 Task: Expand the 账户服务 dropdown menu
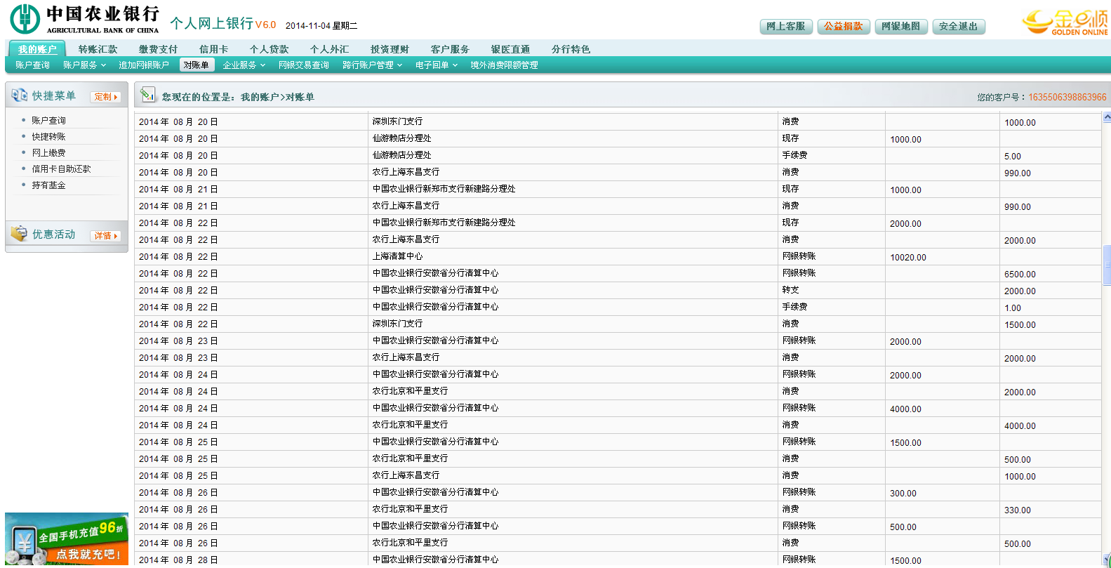point(84,65)
